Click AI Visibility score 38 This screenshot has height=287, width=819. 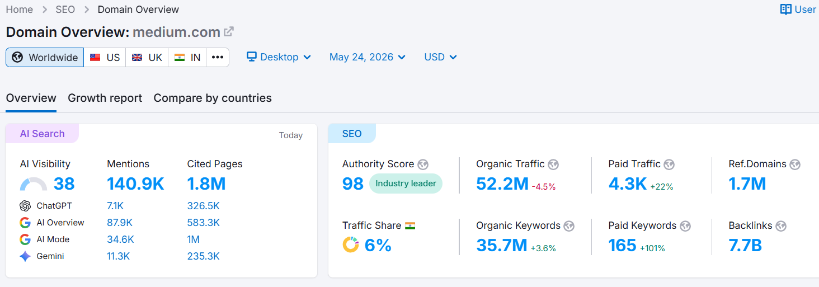[64, 184]
